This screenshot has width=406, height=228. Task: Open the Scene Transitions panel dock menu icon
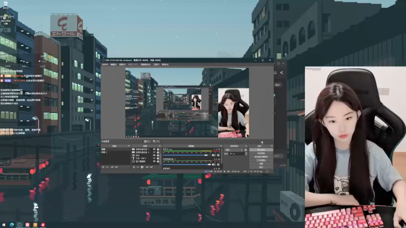[246, 146]
